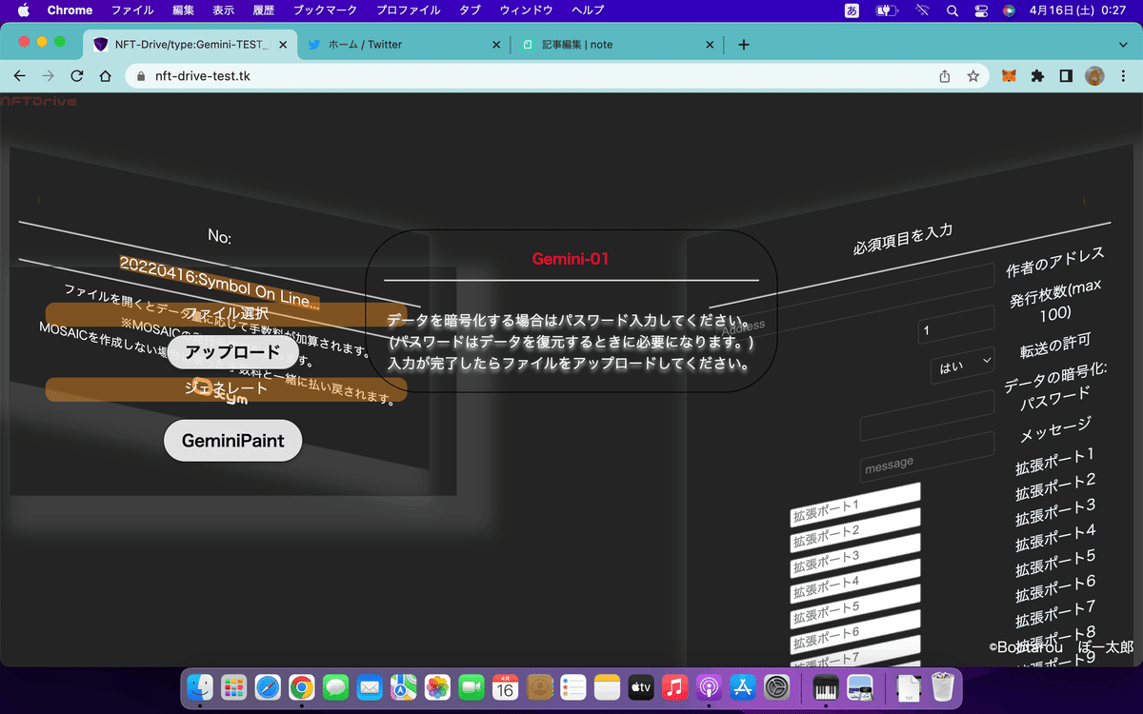Switch to the ホーム / Twitter tab
The height and width of the screenshot is (714, 1143).
405,45
